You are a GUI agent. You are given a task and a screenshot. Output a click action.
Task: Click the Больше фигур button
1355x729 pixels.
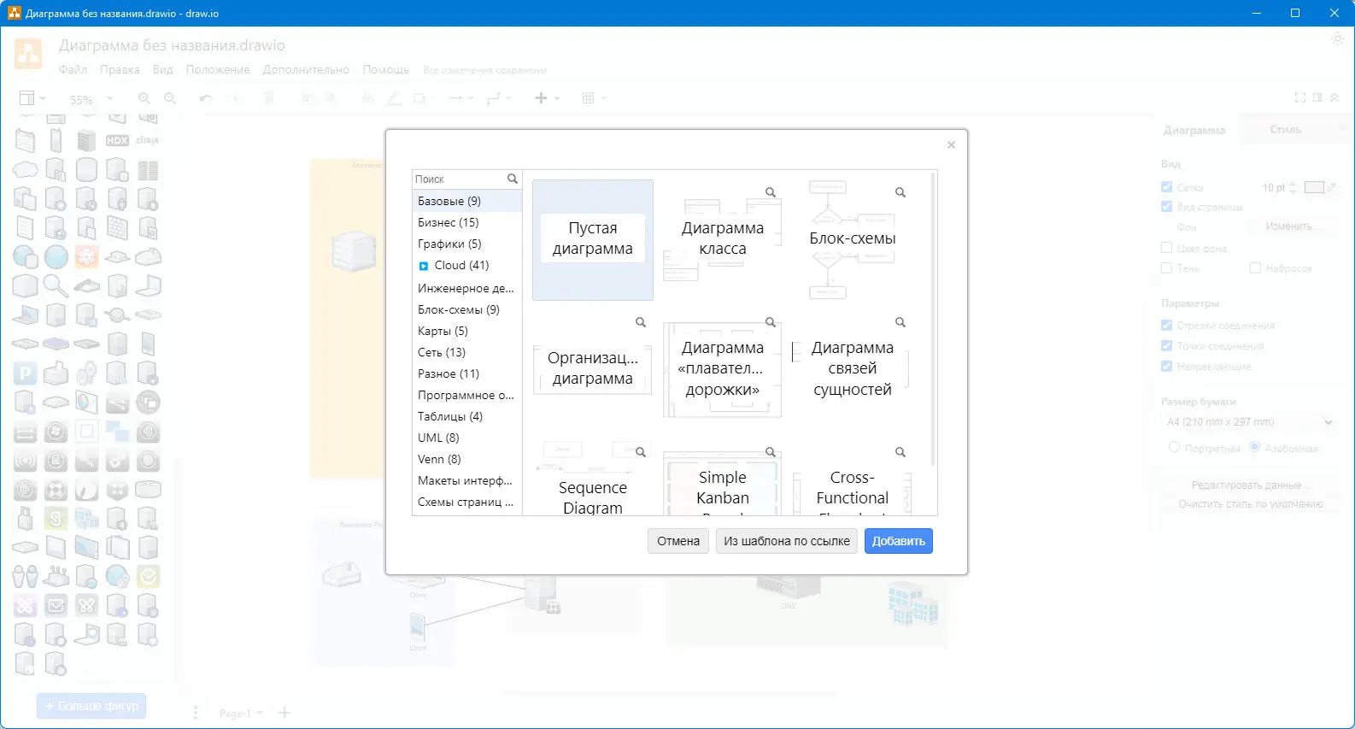click(91, 706)
